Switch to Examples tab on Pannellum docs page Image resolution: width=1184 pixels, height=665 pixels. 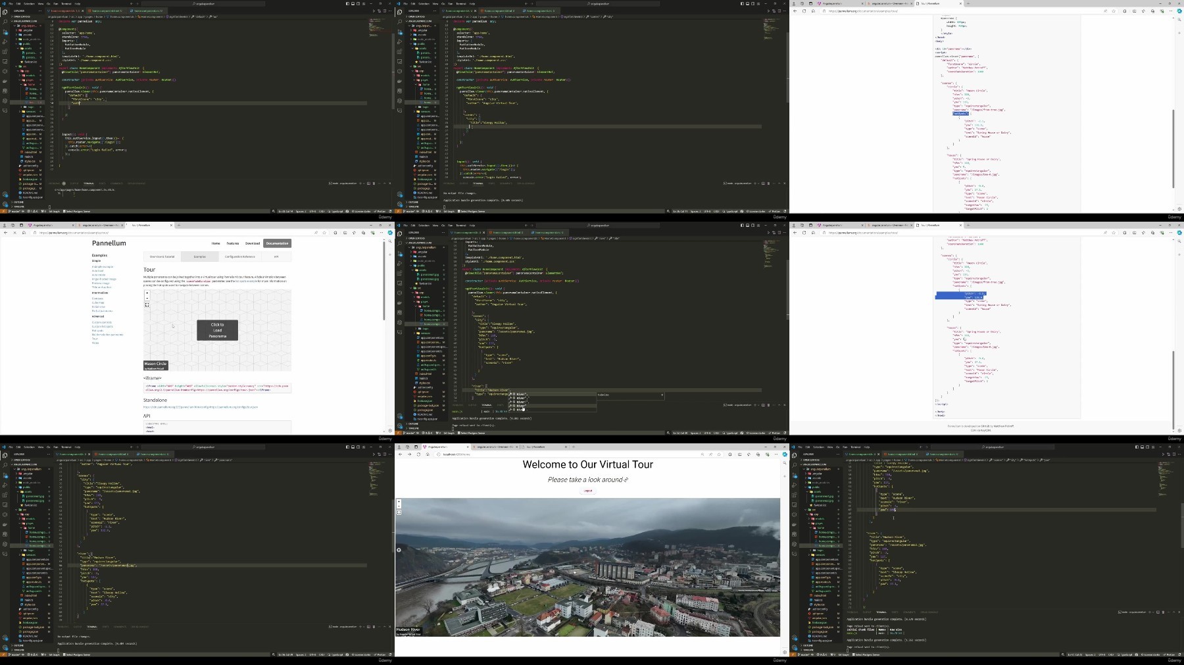click(x=199, y=257)
